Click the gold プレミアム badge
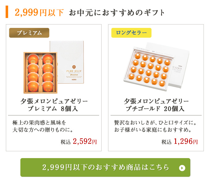The width and height of the screenshot is (210, 186). click(x=29, y=33)
